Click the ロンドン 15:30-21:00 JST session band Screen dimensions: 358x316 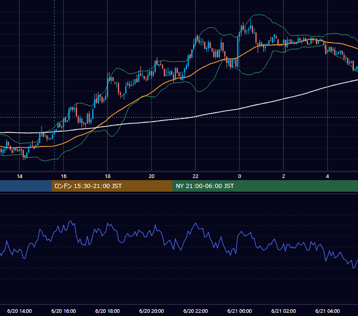[112, 186]
